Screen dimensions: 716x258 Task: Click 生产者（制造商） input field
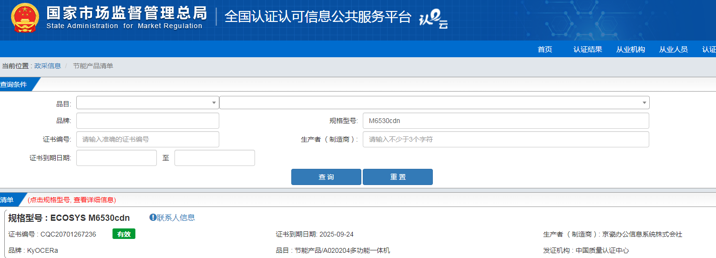506,139
